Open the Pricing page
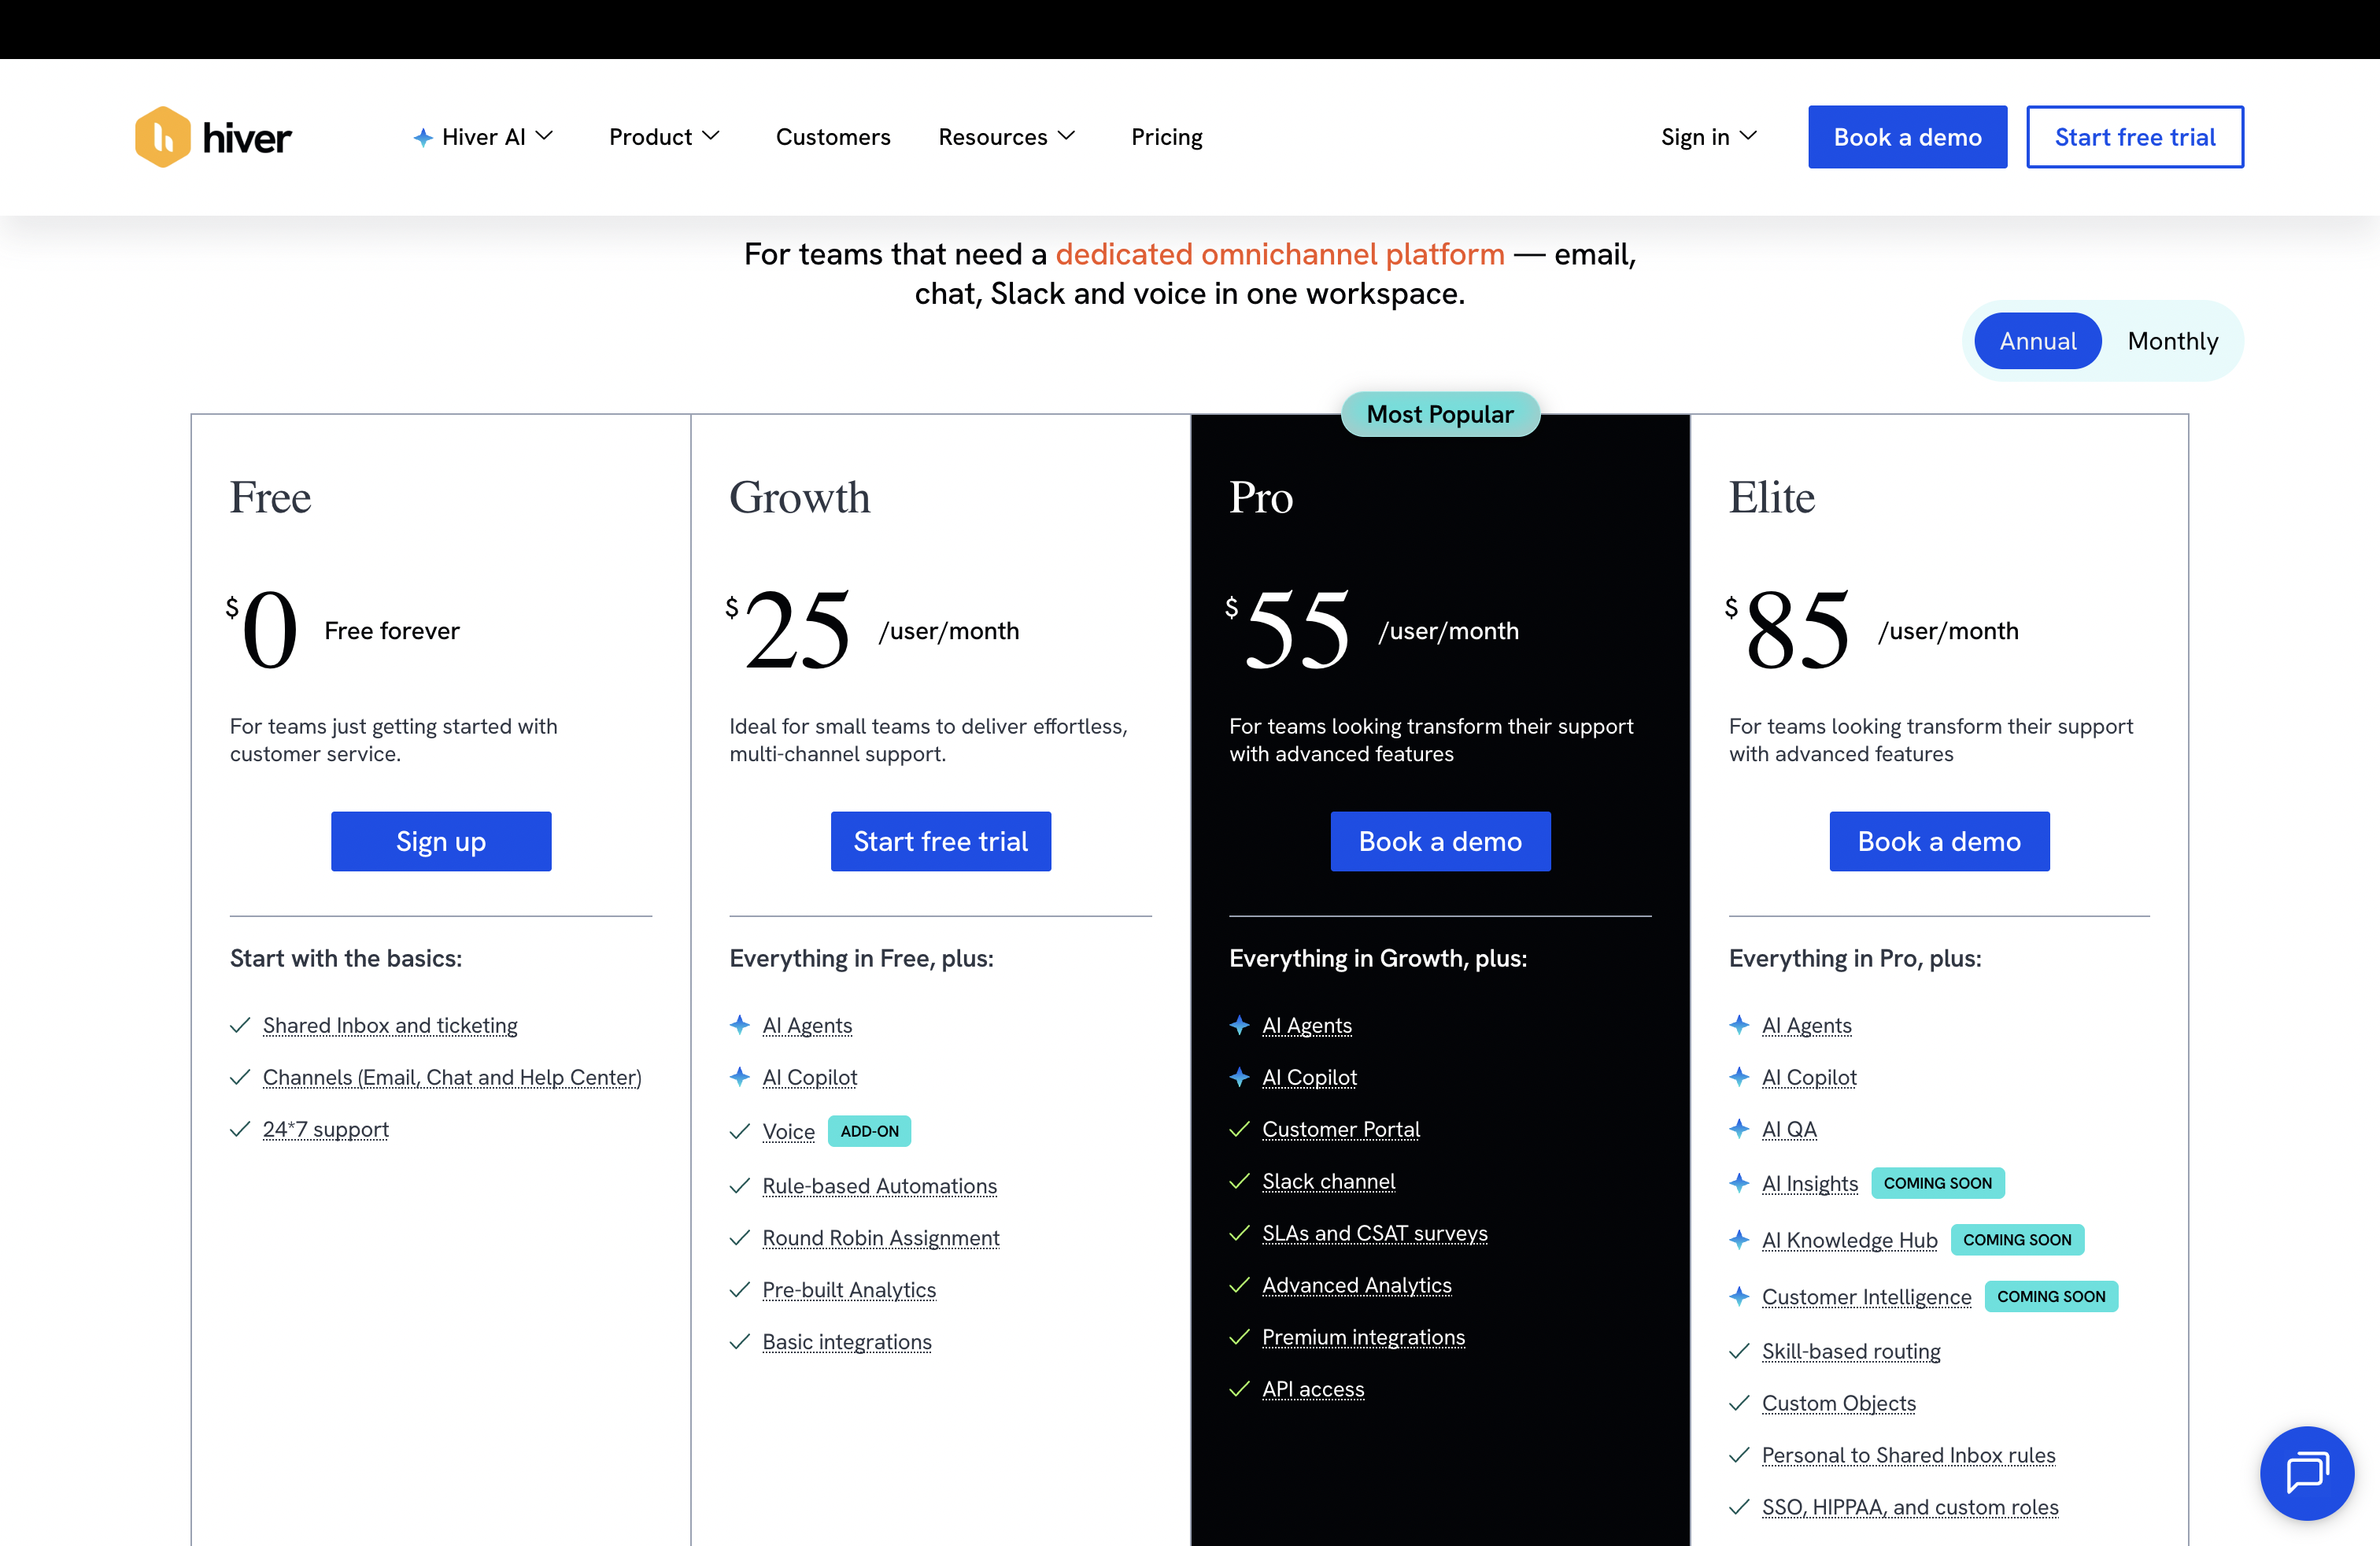The image size is (2380, 1546). coord(1166,137)
